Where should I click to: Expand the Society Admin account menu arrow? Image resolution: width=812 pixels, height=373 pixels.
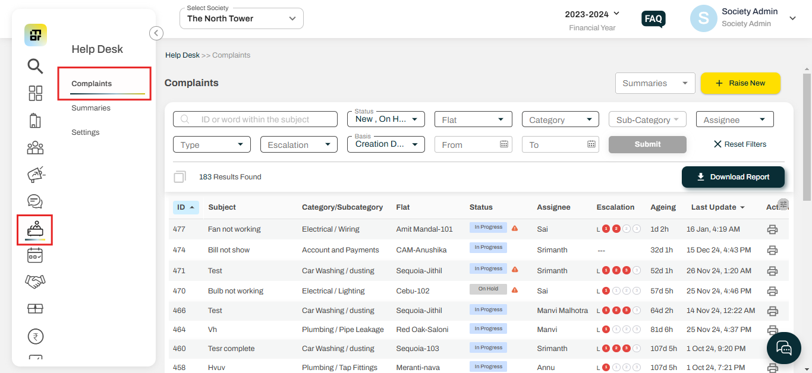click(792, 18)
